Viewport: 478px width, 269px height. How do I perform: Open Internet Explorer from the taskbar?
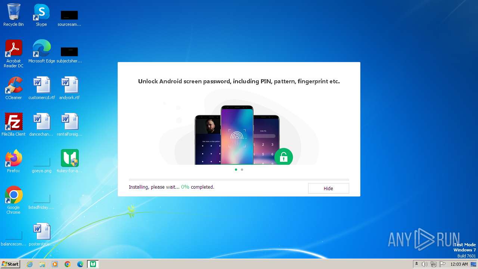(x=30, y=264)
